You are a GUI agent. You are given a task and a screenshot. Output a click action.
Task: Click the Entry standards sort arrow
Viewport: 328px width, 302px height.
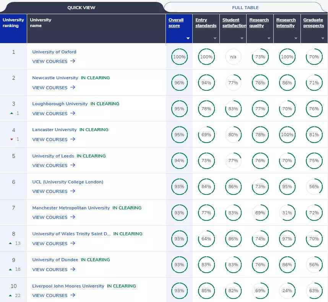215,38
